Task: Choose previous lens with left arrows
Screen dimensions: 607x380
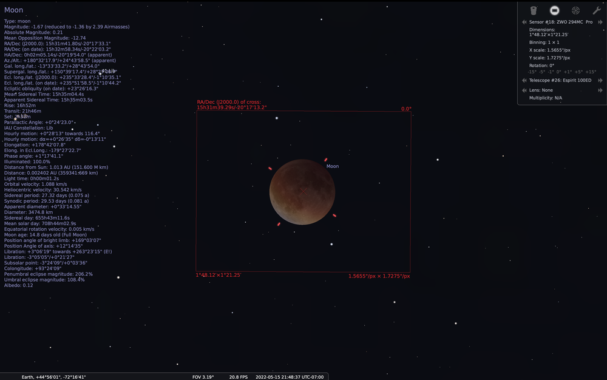Action: [524, 90]
